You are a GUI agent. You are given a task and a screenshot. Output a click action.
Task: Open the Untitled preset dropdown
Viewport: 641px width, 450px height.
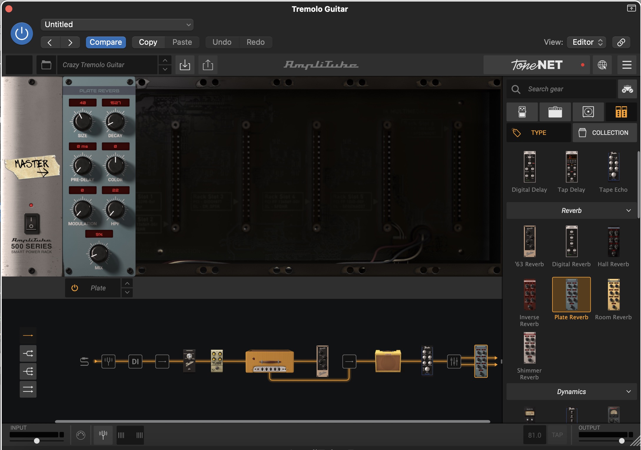[117, 25]
